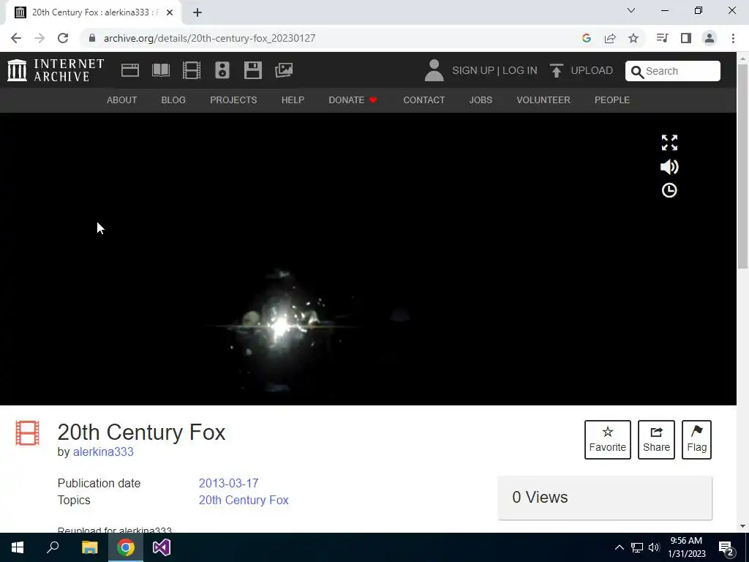The height and width of the screenshot is (562, 749).
Task: Flag this item
Action: (x=696, y=440)
